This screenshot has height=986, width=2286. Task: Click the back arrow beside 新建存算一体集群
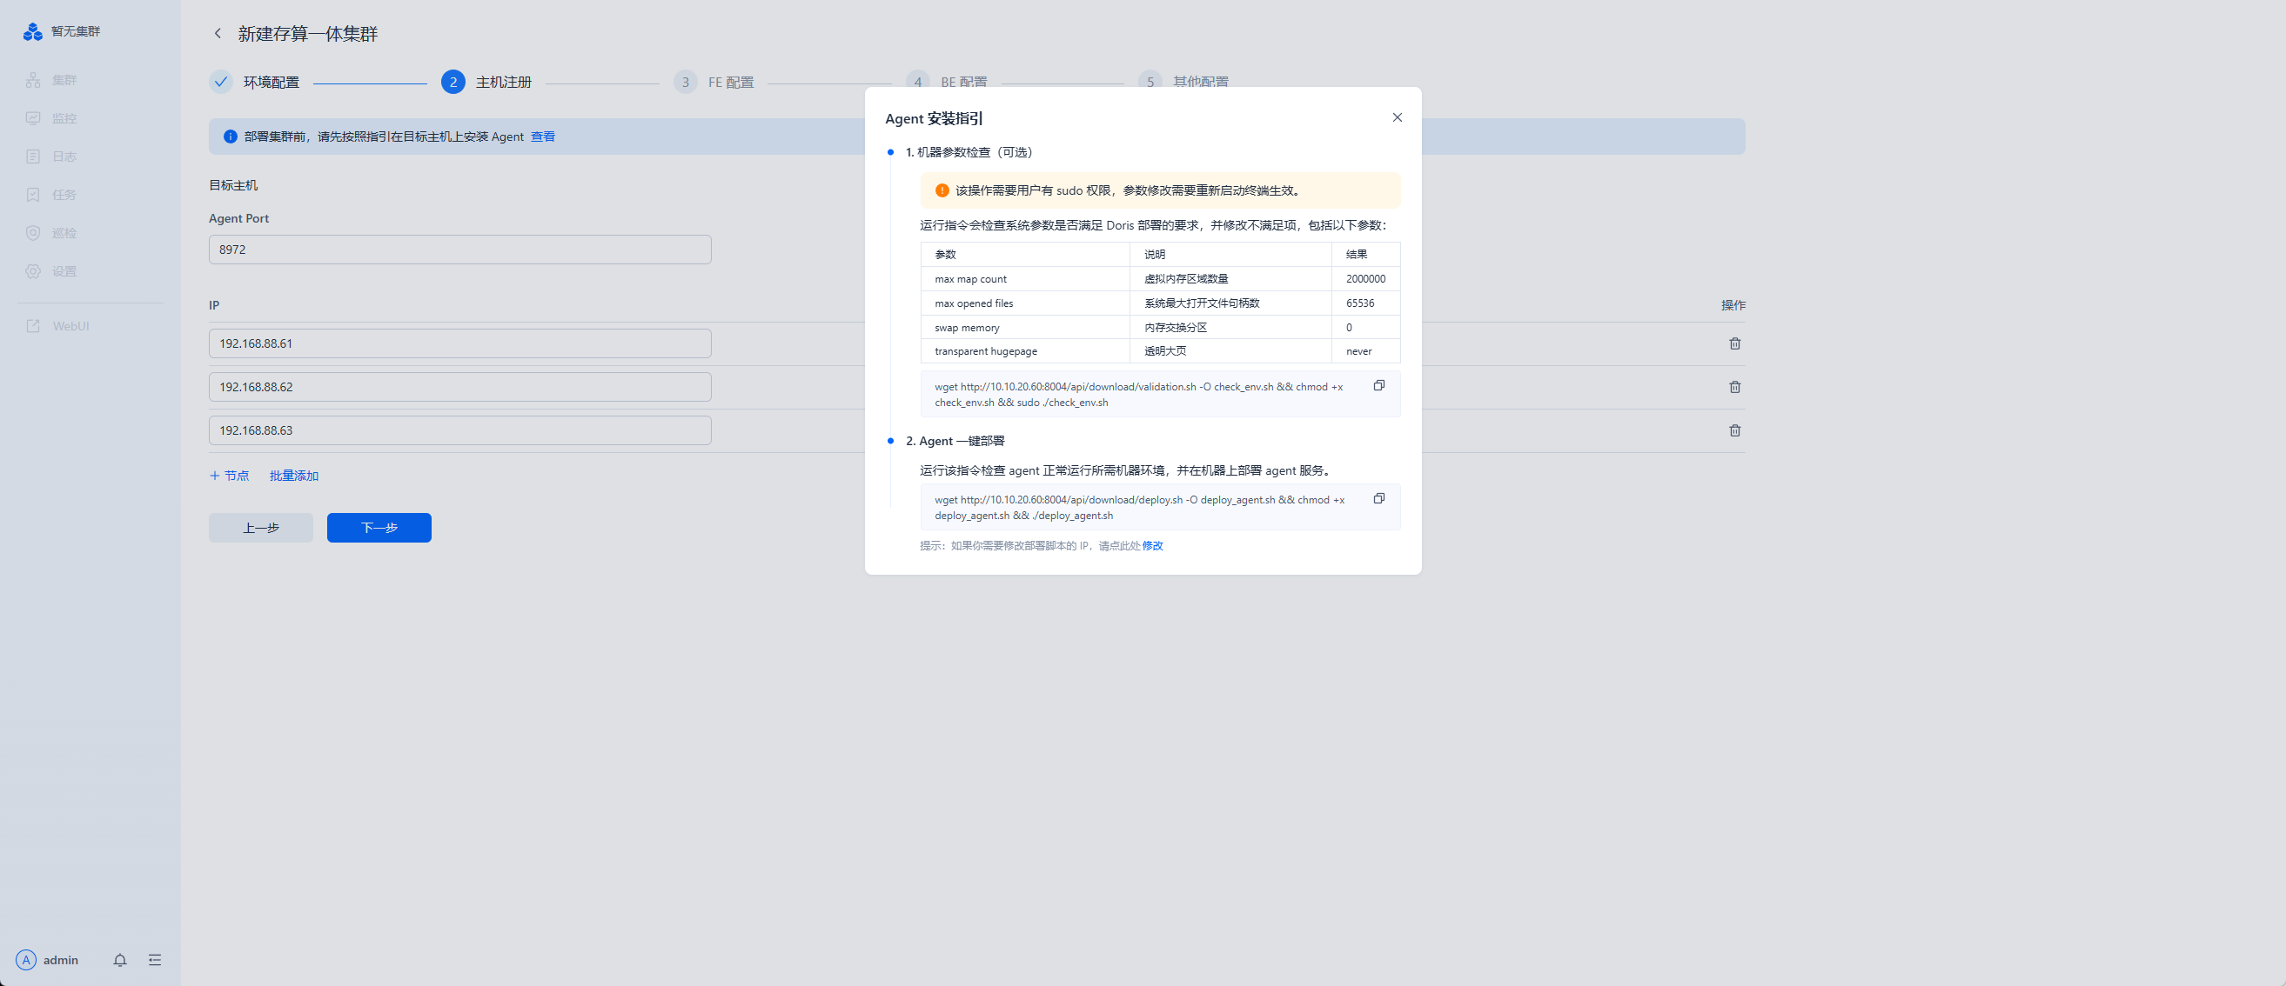point(218,34)
